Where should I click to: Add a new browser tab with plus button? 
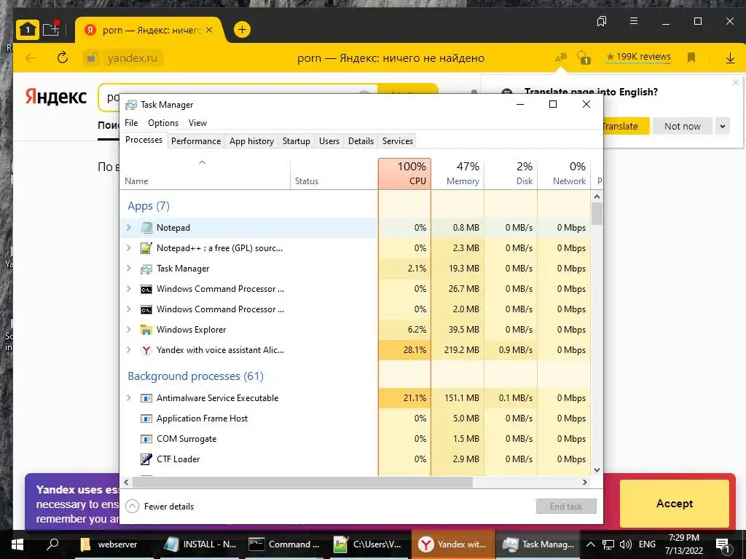tap(242, 30)
